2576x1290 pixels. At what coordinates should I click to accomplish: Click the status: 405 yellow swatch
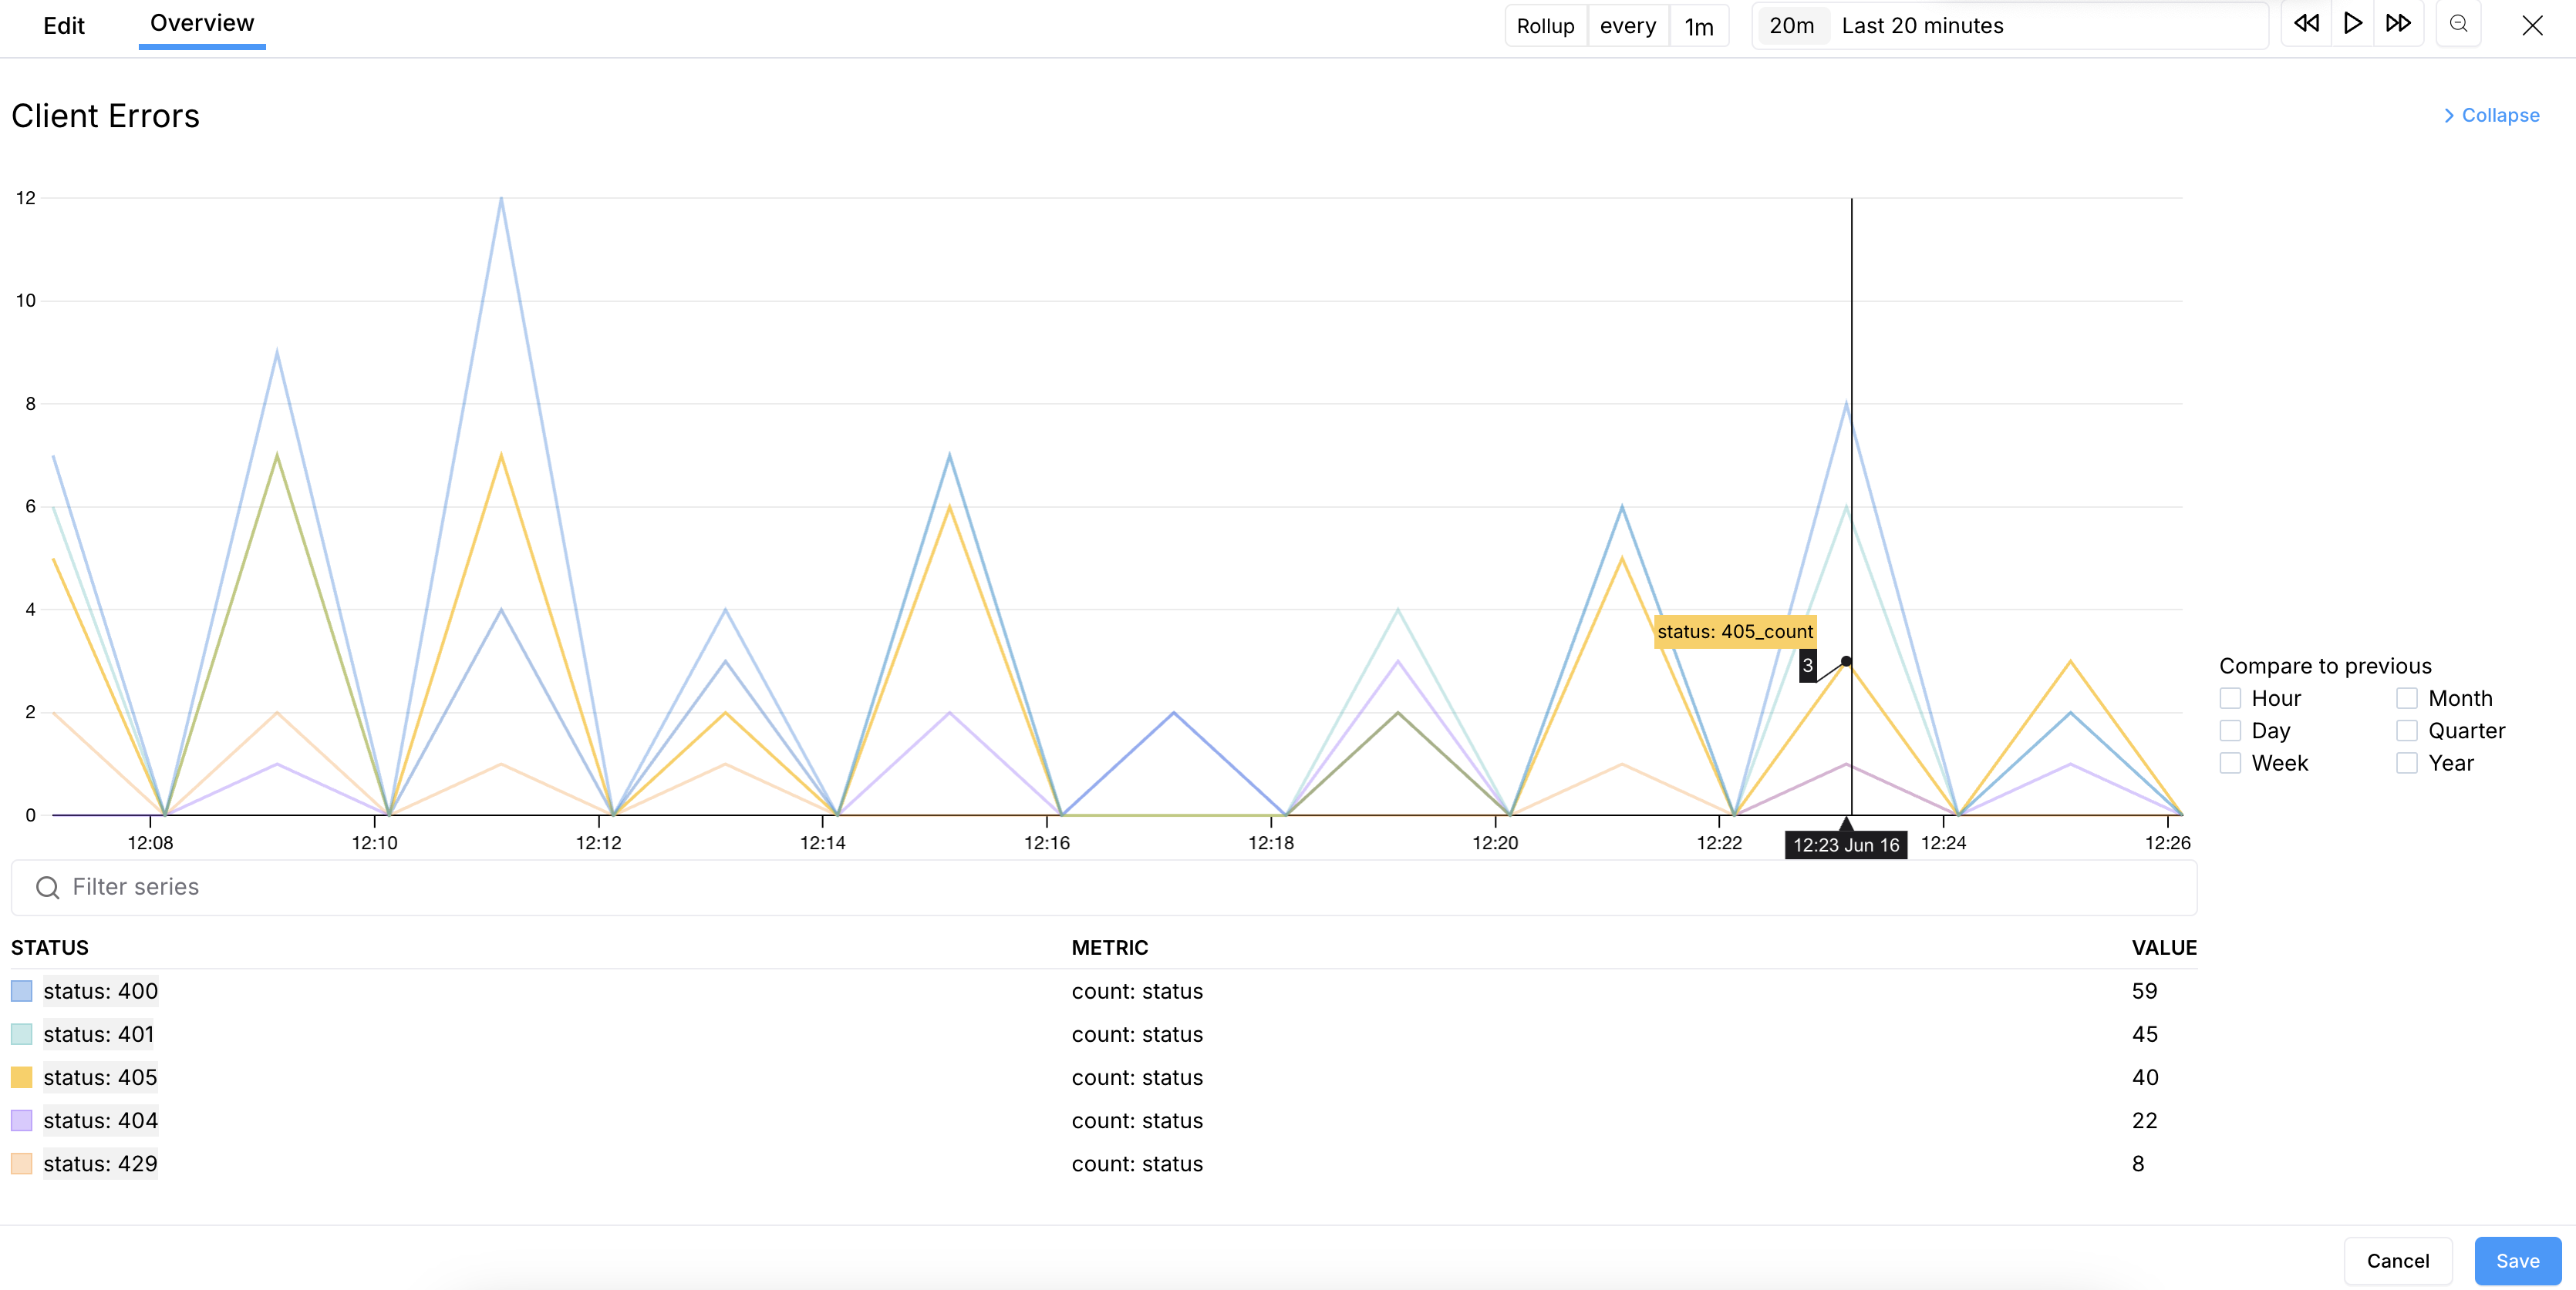[22, 1077]
